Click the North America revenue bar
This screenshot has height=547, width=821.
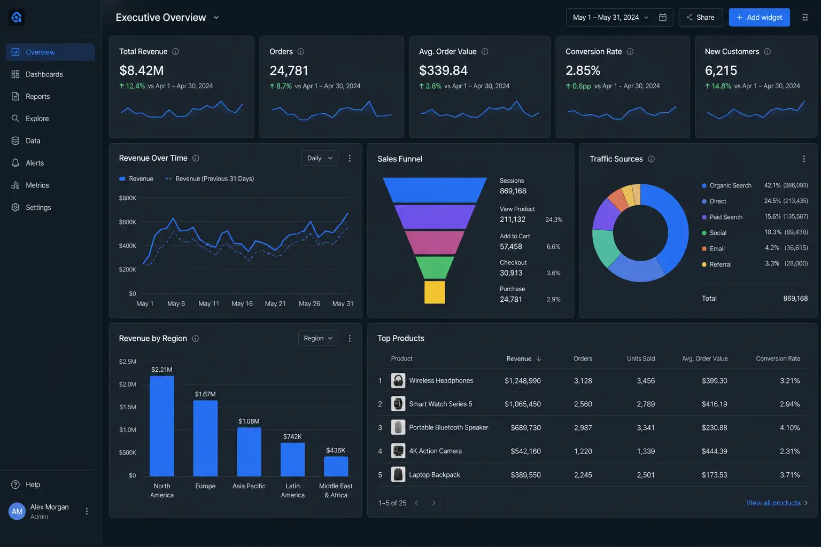click(162, 426)
